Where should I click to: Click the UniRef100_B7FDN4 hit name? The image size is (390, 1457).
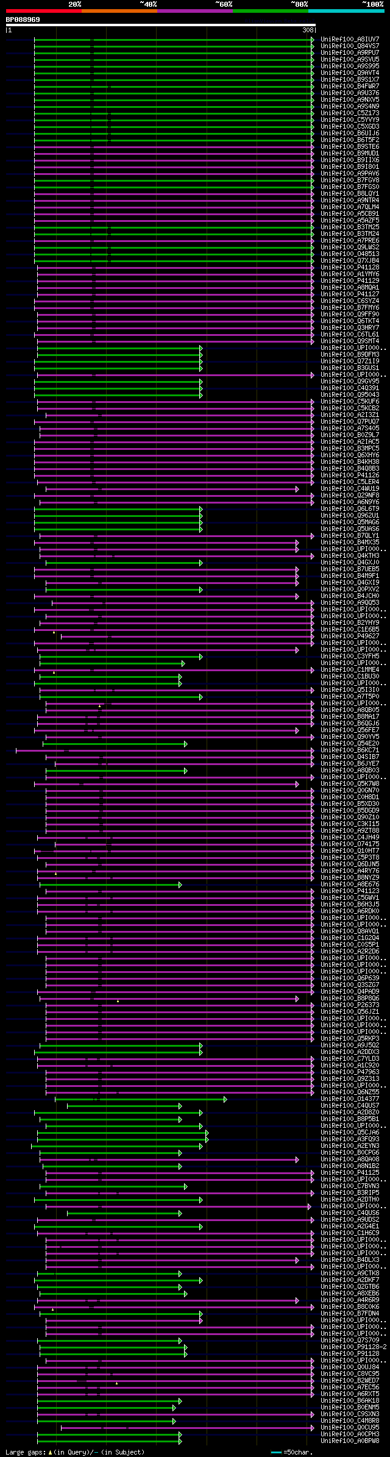coord(350,1313)
